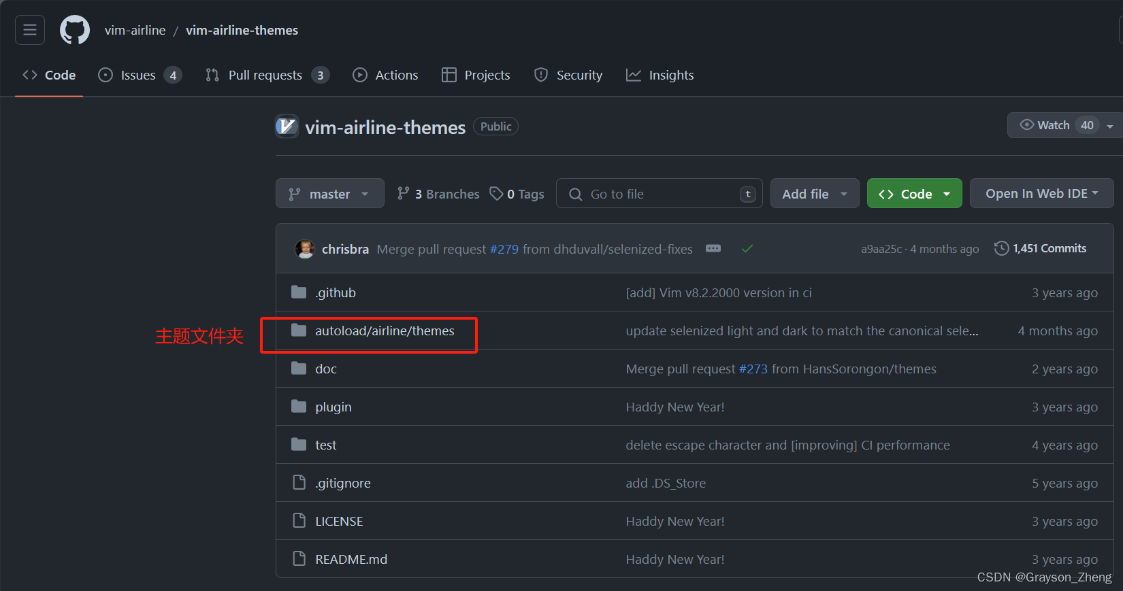
Task: Click the green commit status checkmark
Action: click(x=747, y=249)
